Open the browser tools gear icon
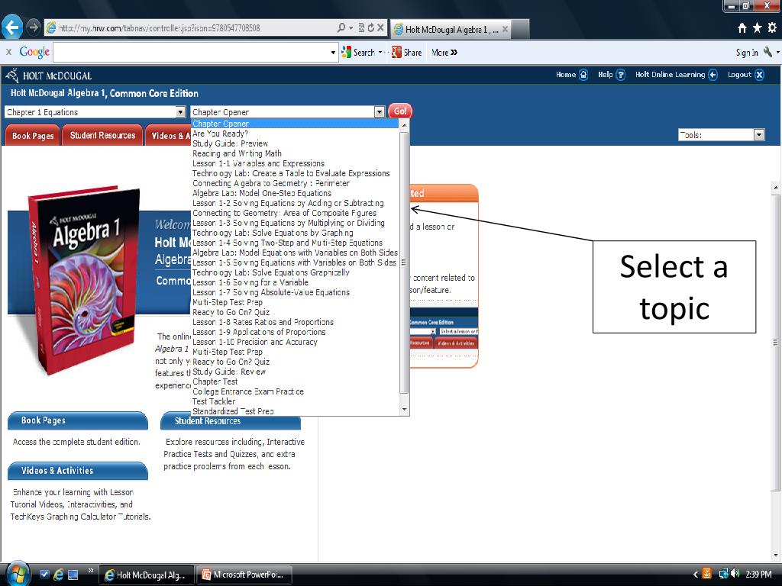The width and height of the screenshot is (782, 586). coord(772,28)
